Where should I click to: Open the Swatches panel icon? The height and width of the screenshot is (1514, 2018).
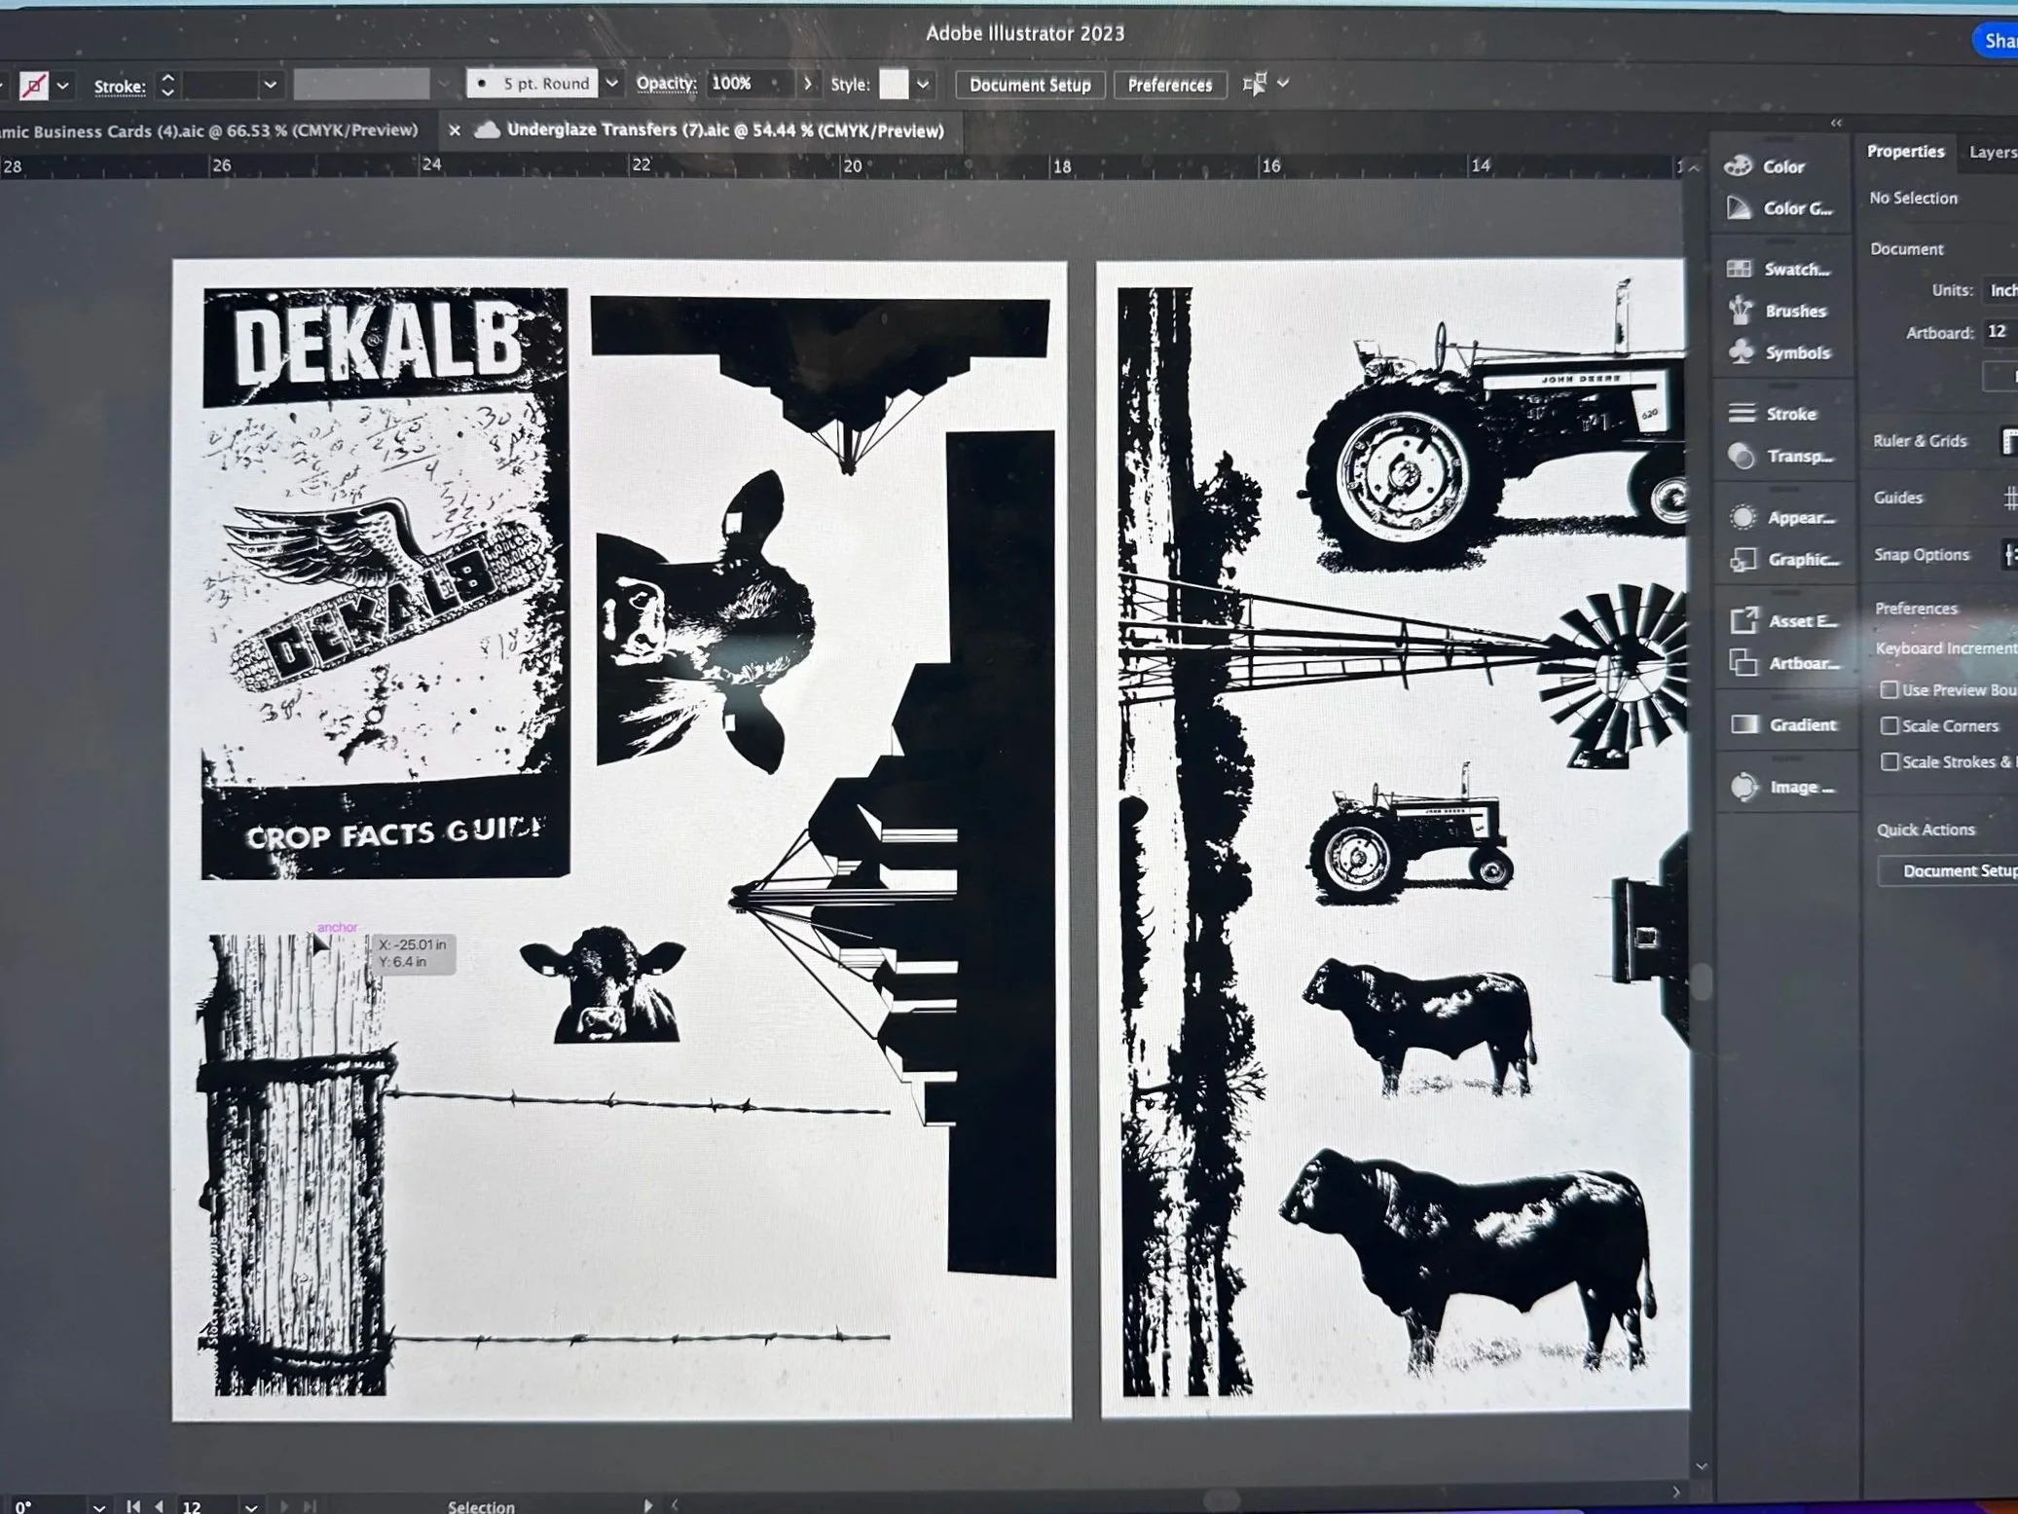pyautogui.click(x=1740, y=269)
